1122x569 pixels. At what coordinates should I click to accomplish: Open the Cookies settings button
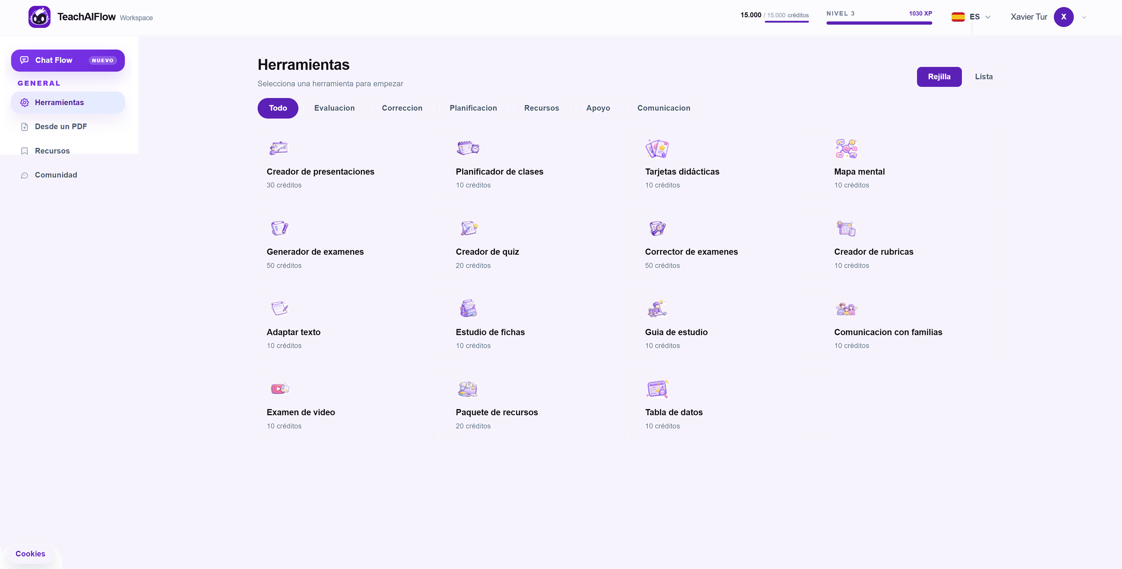pyautogui.click(x=31, y=554)
